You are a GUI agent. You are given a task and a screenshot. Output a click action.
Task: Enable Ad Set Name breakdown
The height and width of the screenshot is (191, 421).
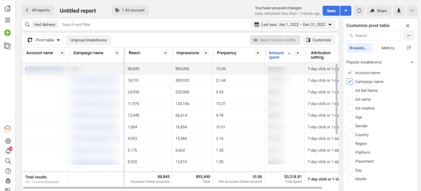point(349,91)
